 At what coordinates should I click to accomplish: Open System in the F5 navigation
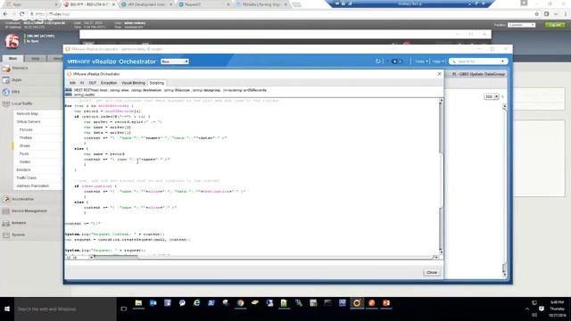tap(18, 235)
